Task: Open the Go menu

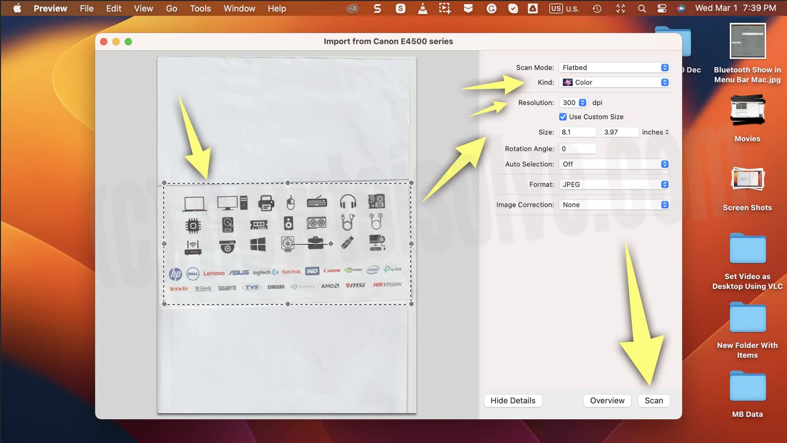Action: 172,8
